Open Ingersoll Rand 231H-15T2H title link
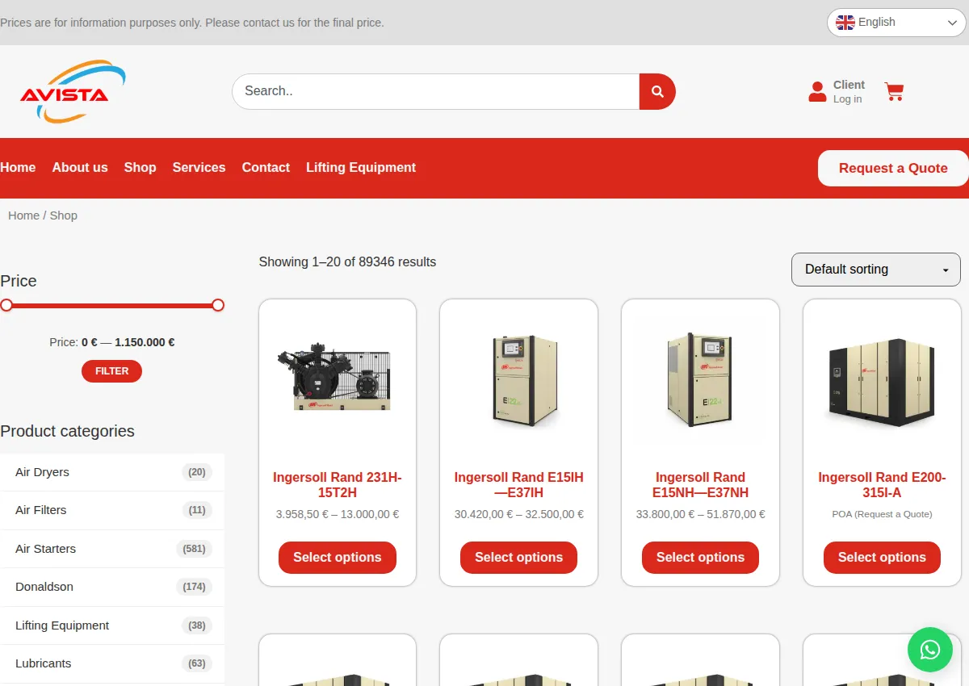The height and width of the screenshot is (686, 969). point(338,485)
